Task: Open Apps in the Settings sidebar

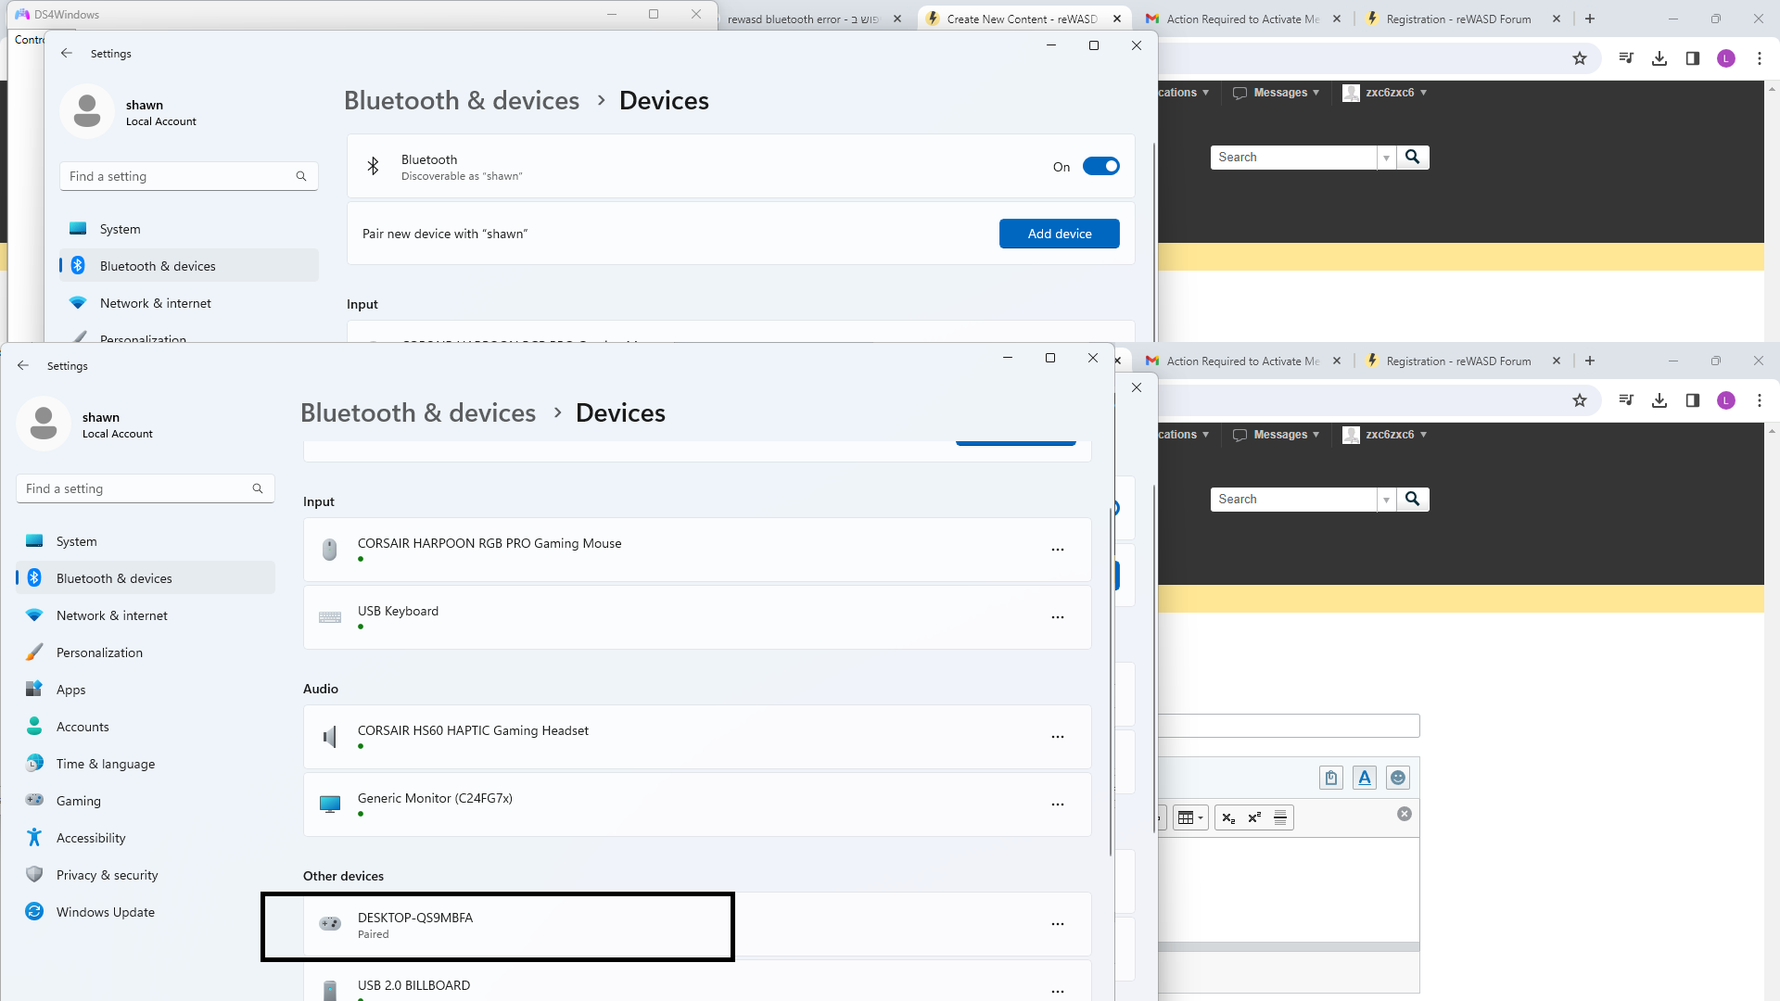Action: 146,690
